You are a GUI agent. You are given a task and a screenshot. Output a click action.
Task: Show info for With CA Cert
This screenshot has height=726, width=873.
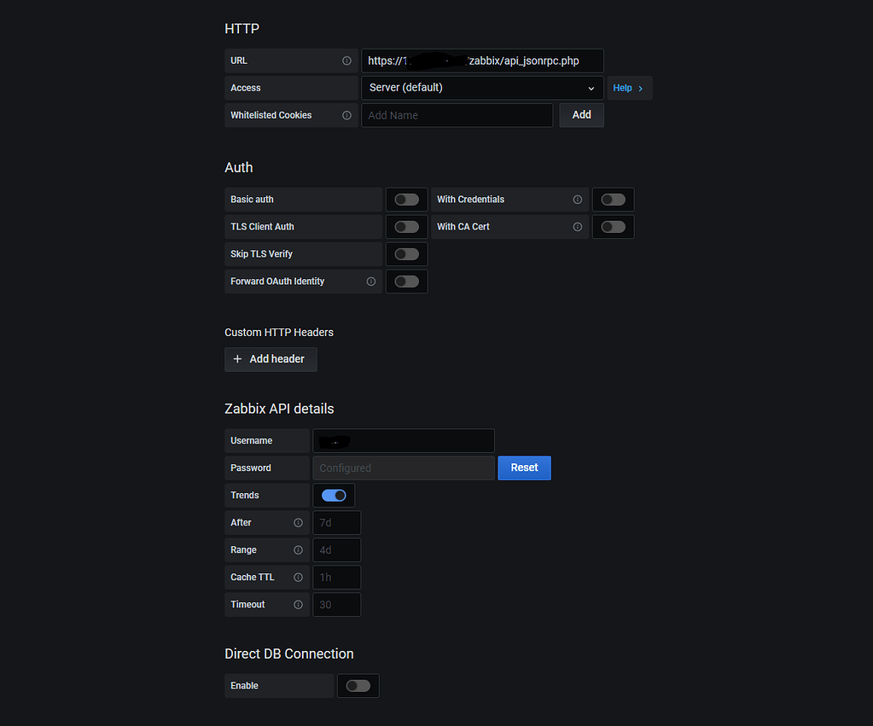click(x=578, y=227)
